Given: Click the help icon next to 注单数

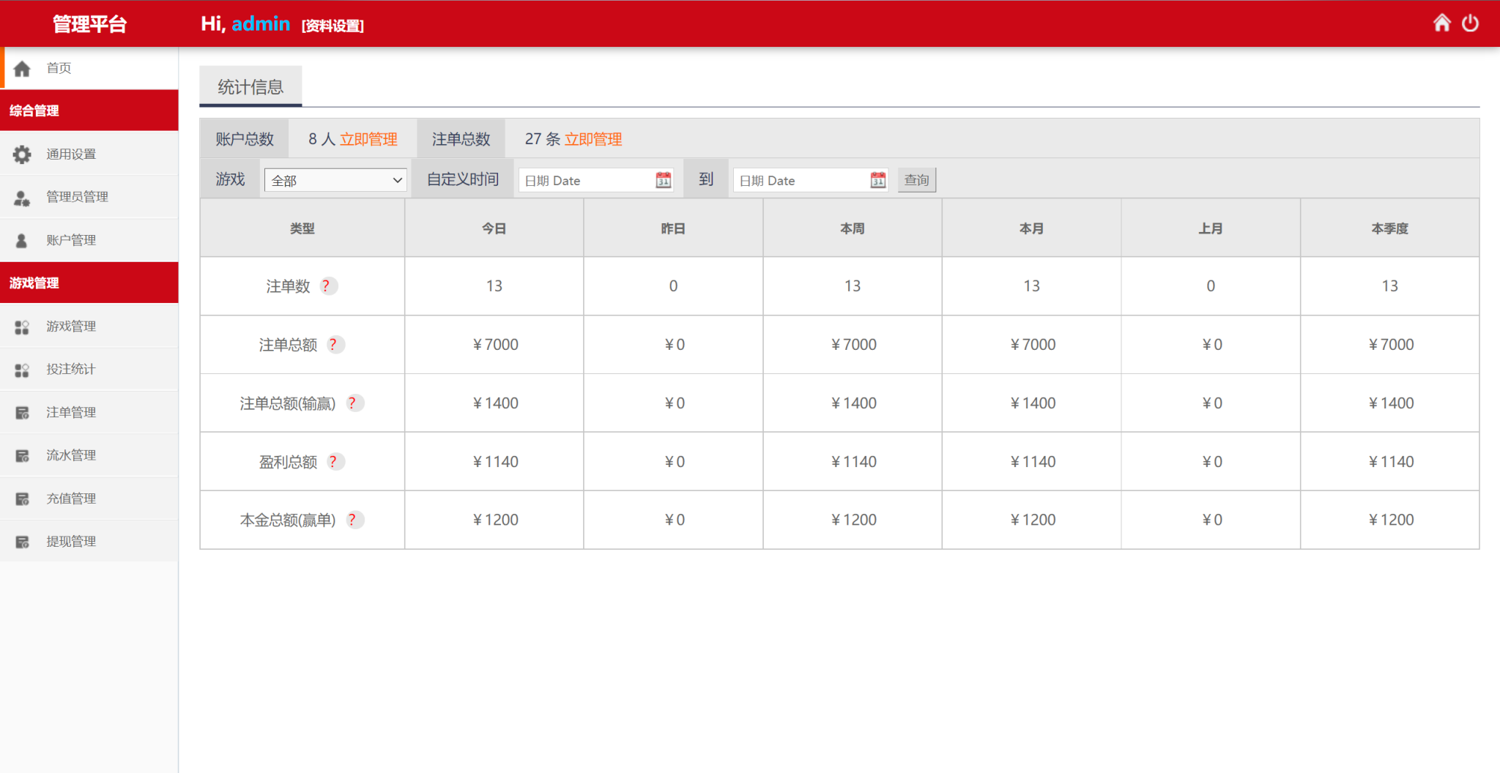Looking at the screenshot, I should pos(327,286).
